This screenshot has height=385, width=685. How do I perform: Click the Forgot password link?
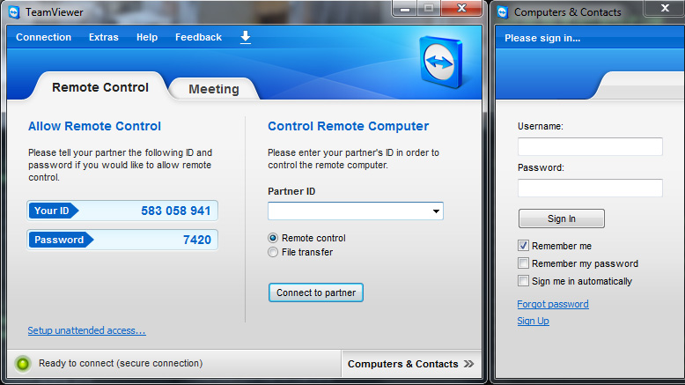(x=553, y=304)
